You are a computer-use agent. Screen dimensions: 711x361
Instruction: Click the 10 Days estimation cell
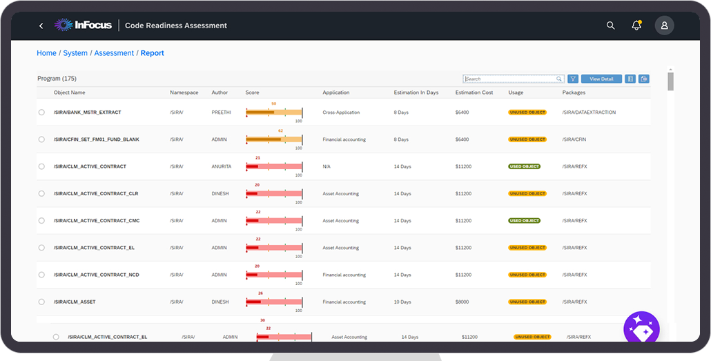(x=402, y=302)
